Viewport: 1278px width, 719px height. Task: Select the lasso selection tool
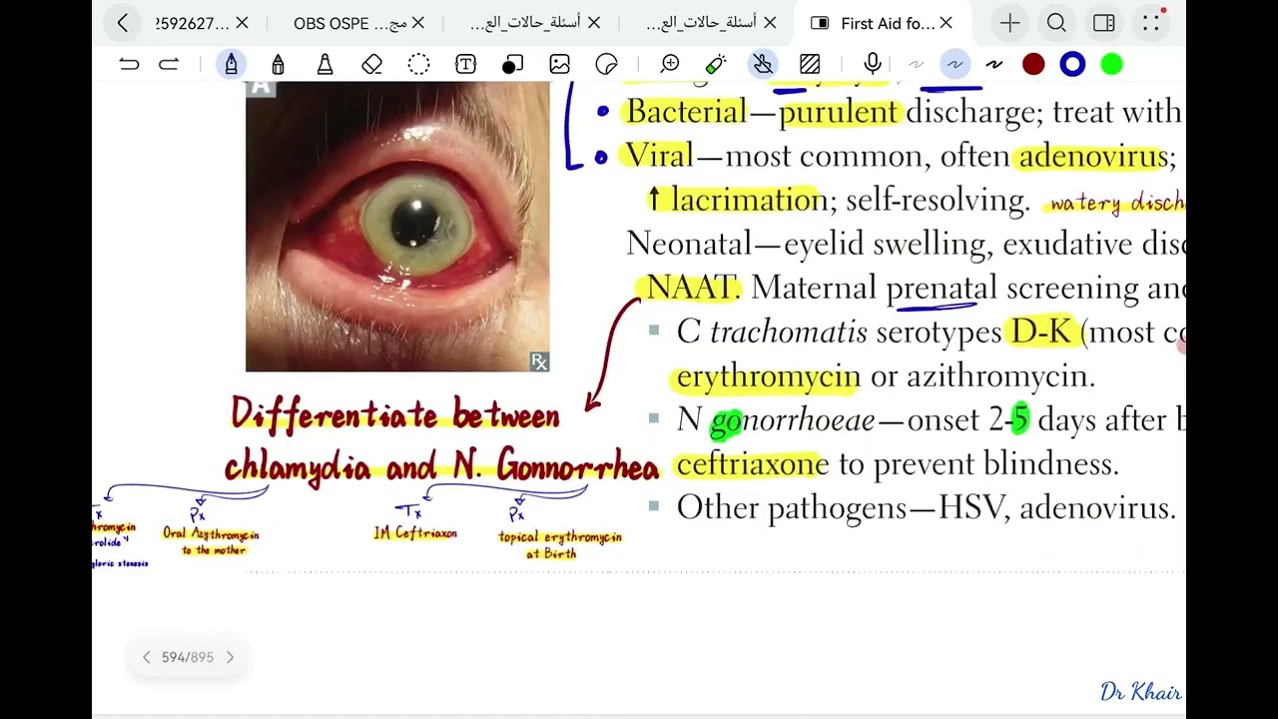point(418,65)
